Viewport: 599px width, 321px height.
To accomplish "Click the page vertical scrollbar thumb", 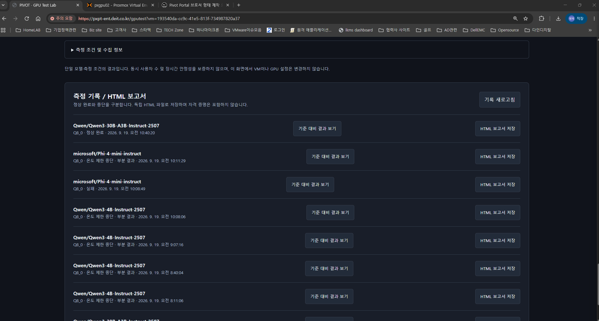I will click(x=598, y=285).
